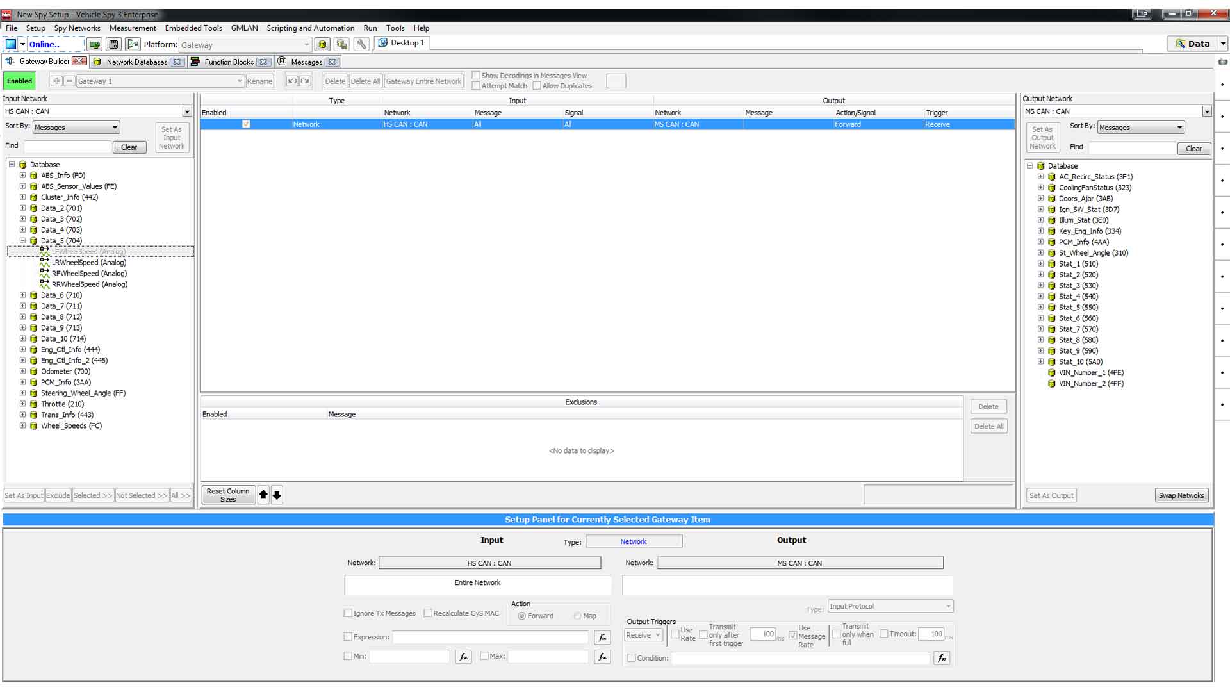Click the green hardware chip toolbar icon

coord(95,44)
